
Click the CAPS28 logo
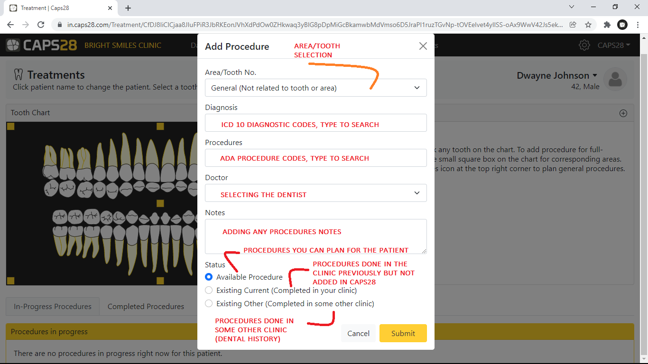coord(41,45)
